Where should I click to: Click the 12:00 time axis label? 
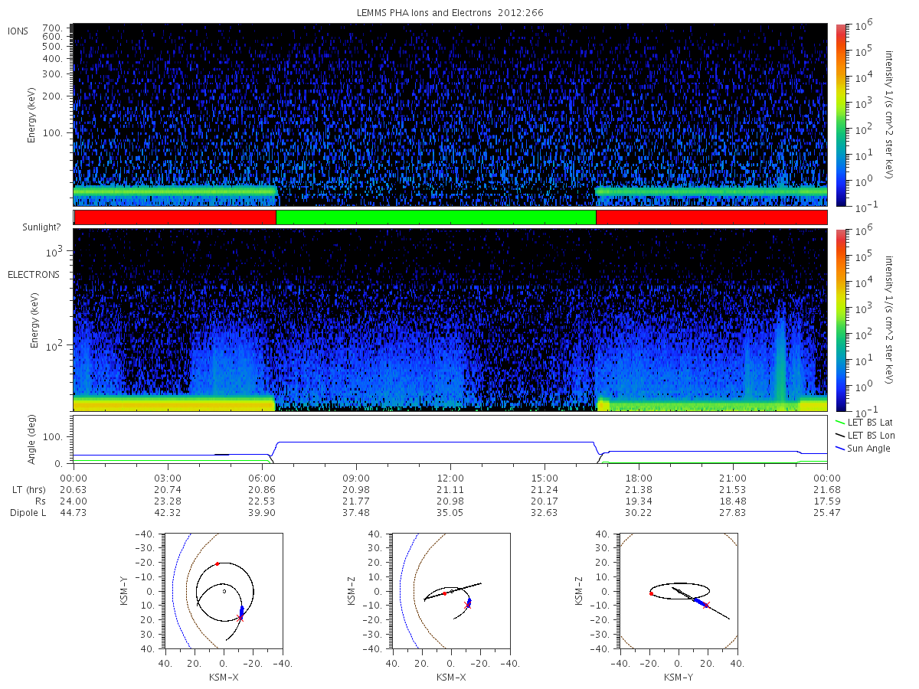tap(450, 478)
